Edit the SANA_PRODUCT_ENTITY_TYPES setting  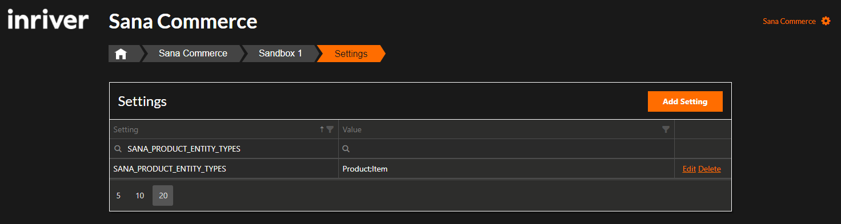pyautogui.click(x=689, y=169)
